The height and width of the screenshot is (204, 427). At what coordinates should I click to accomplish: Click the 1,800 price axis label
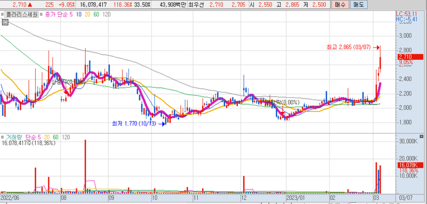click(405, 122)
